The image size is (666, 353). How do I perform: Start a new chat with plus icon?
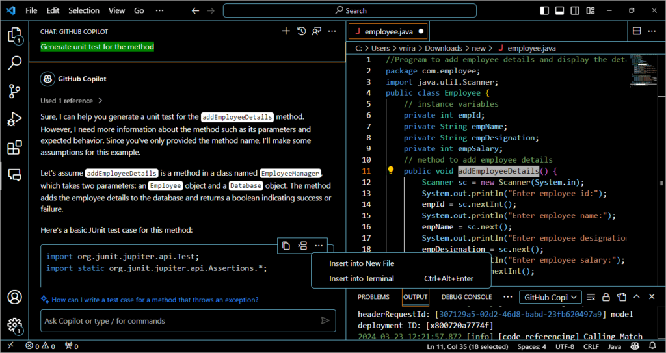point(286,31)
